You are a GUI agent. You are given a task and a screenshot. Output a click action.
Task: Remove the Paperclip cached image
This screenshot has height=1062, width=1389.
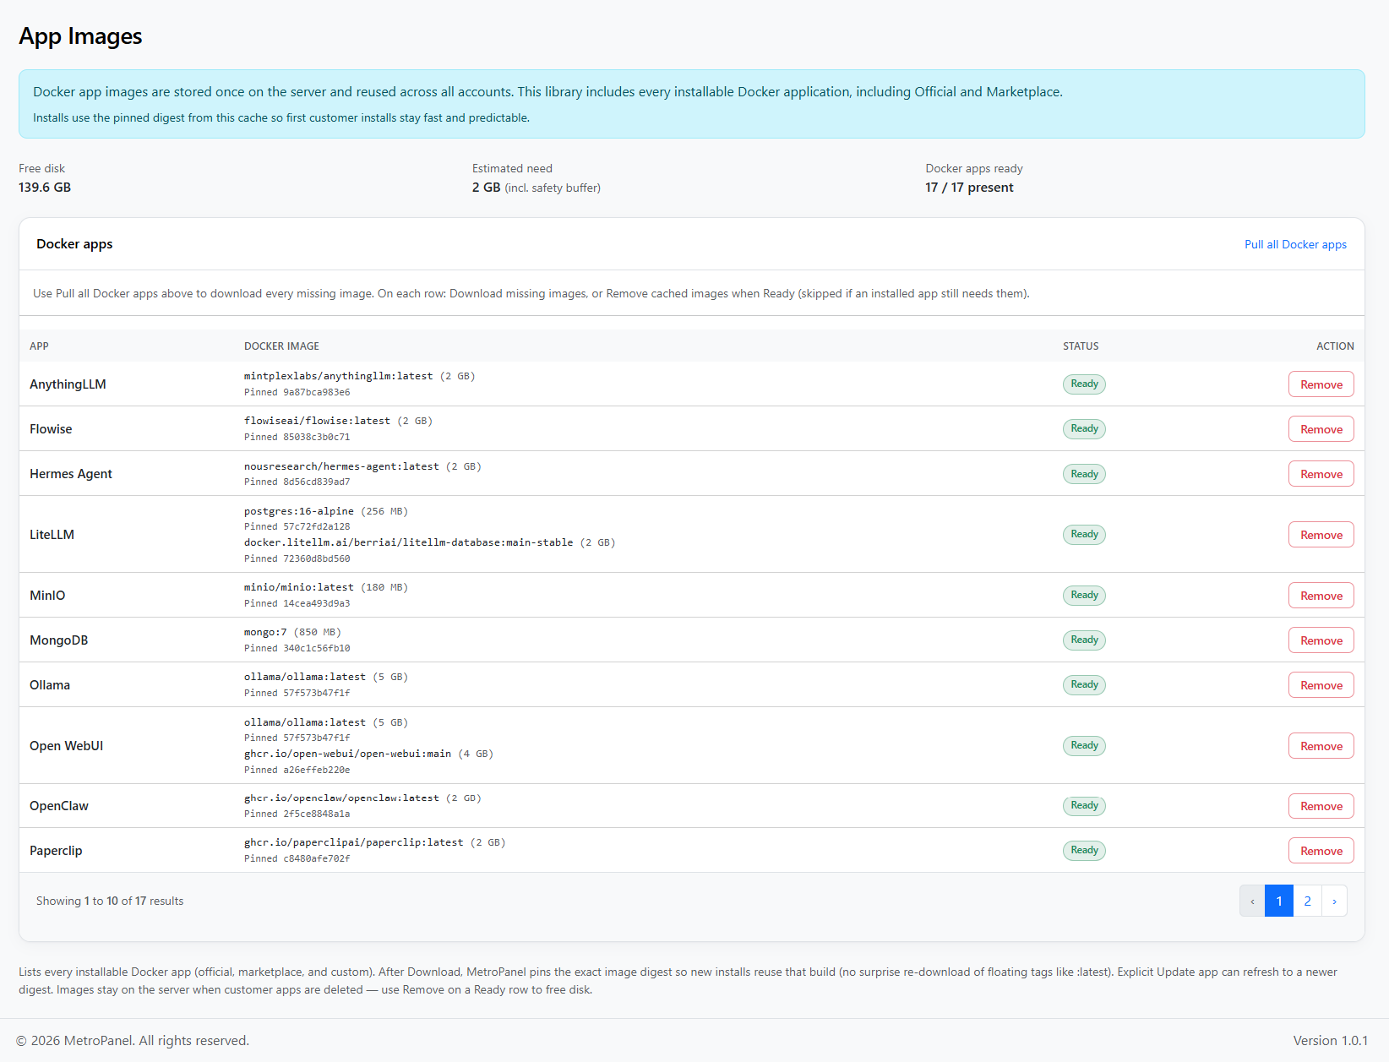pos(1321,851)
